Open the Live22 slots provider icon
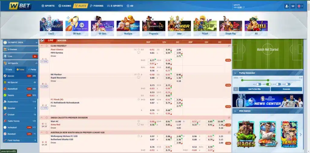 click(x=51, y=26)
